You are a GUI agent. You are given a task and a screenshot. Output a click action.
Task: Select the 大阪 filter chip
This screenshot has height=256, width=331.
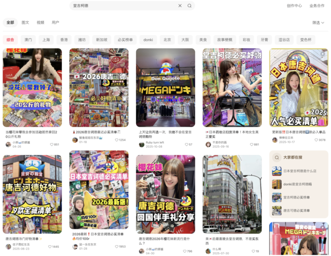[x=185, y=40]
